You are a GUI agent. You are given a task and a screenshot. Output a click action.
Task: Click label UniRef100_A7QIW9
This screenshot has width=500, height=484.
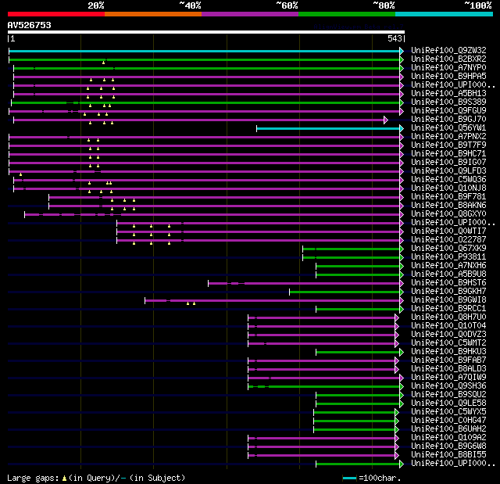[x=448, y=378]
